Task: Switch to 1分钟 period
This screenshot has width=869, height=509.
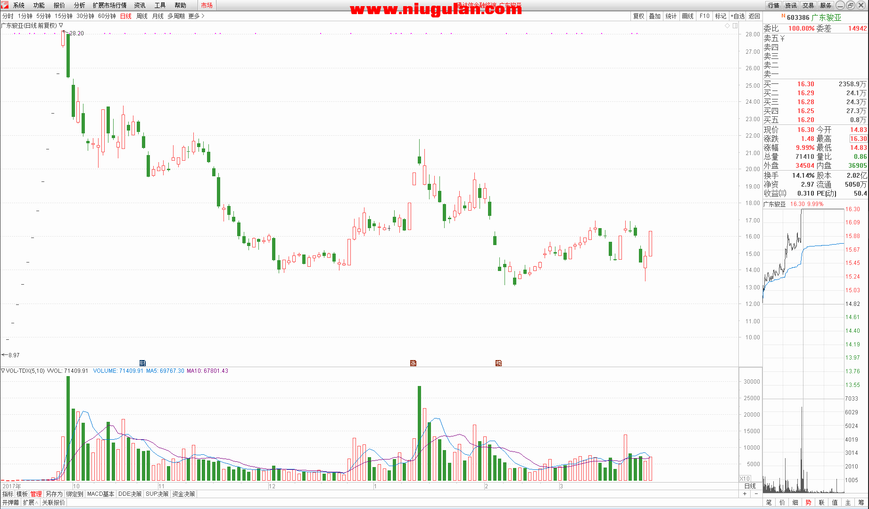Action: pos(25,16)
